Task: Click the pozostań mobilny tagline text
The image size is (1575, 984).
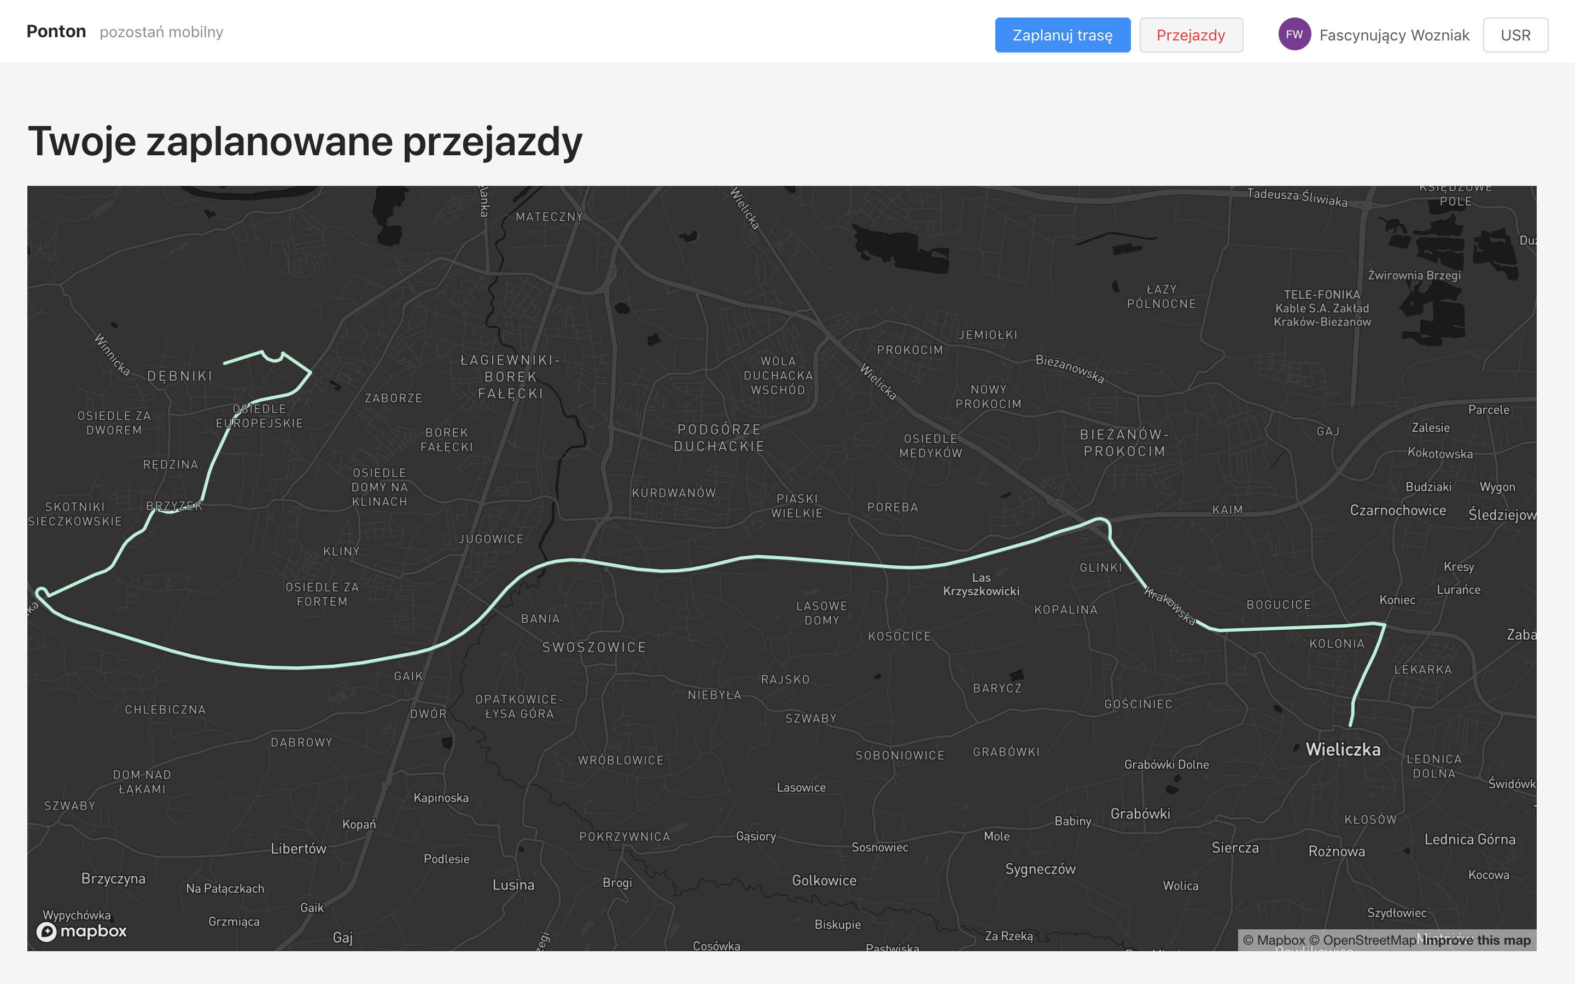Action: tap(161, 32)
